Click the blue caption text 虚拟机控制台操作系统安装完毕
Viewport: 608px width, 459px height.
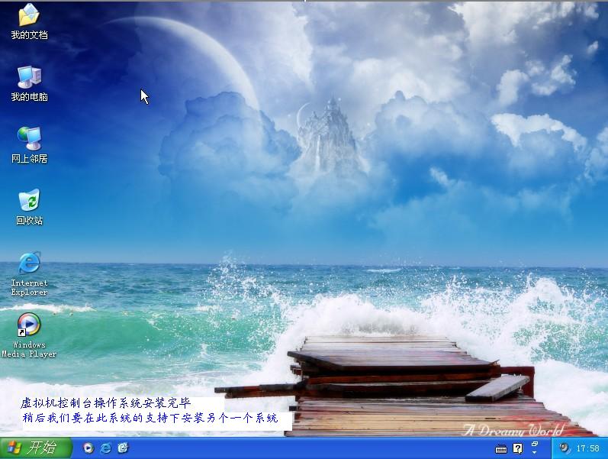pos(105,402)
